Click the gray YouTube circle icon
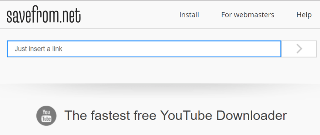 pos(46,116)
